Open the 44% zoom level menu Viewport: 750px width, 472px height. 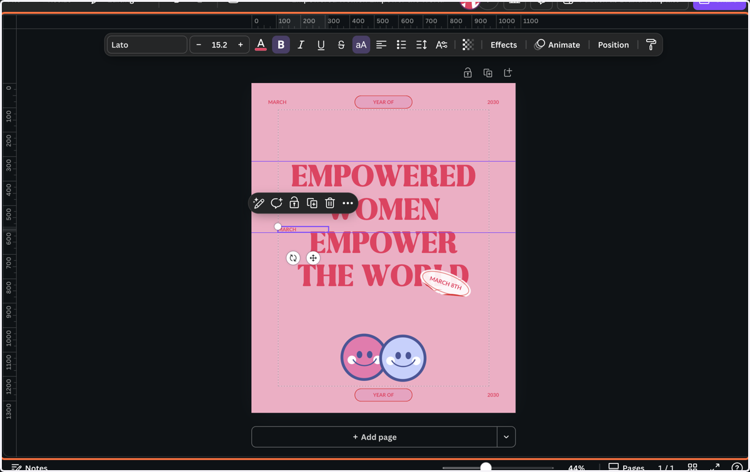coord(576,468)
